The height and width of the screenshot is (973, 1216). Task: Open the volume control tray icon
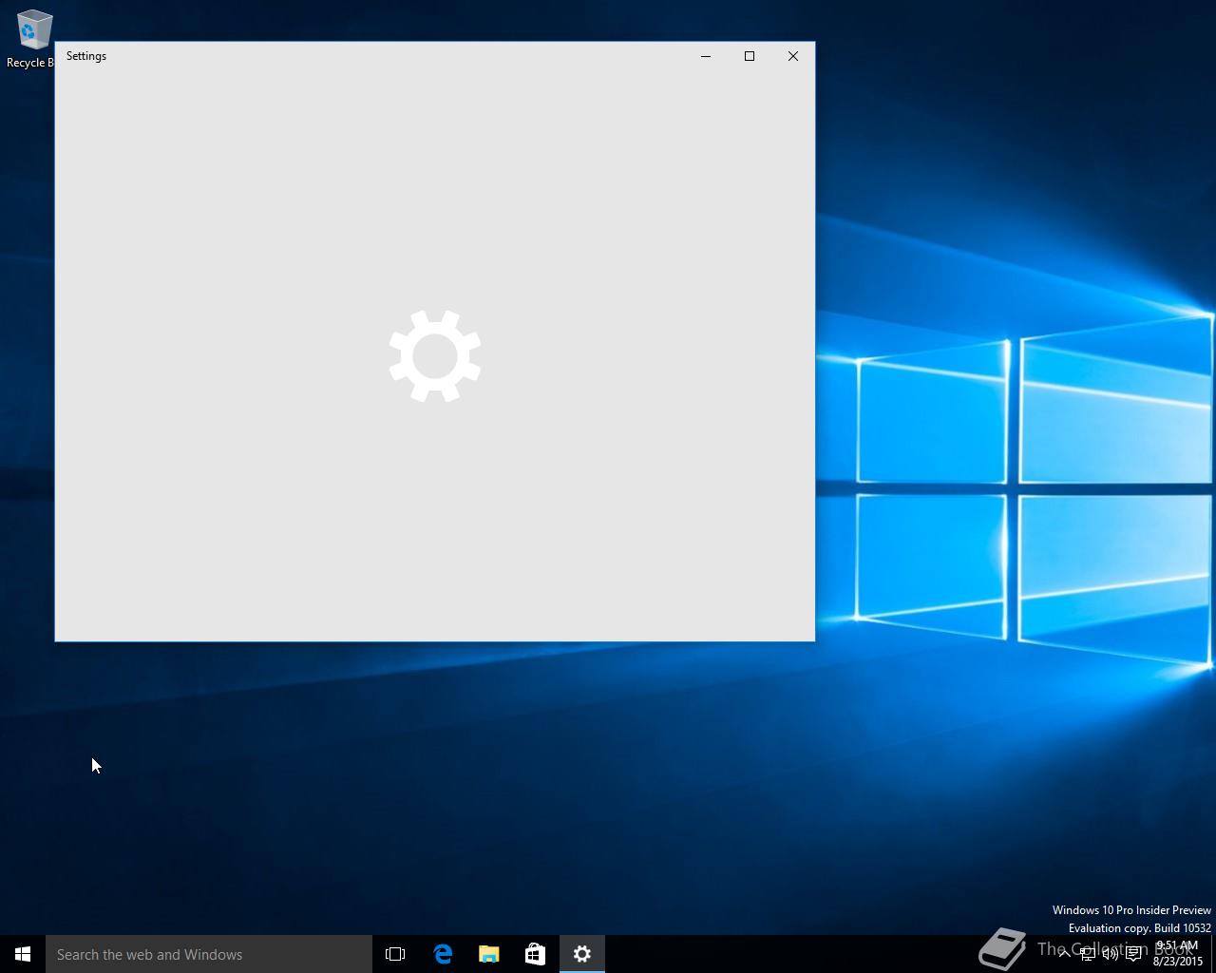[x=1110, y=954]
